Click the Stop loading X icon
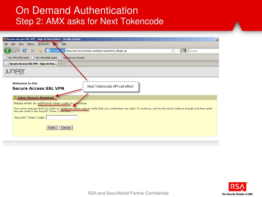Screen dimensions: 262x197 click(32, 51)
